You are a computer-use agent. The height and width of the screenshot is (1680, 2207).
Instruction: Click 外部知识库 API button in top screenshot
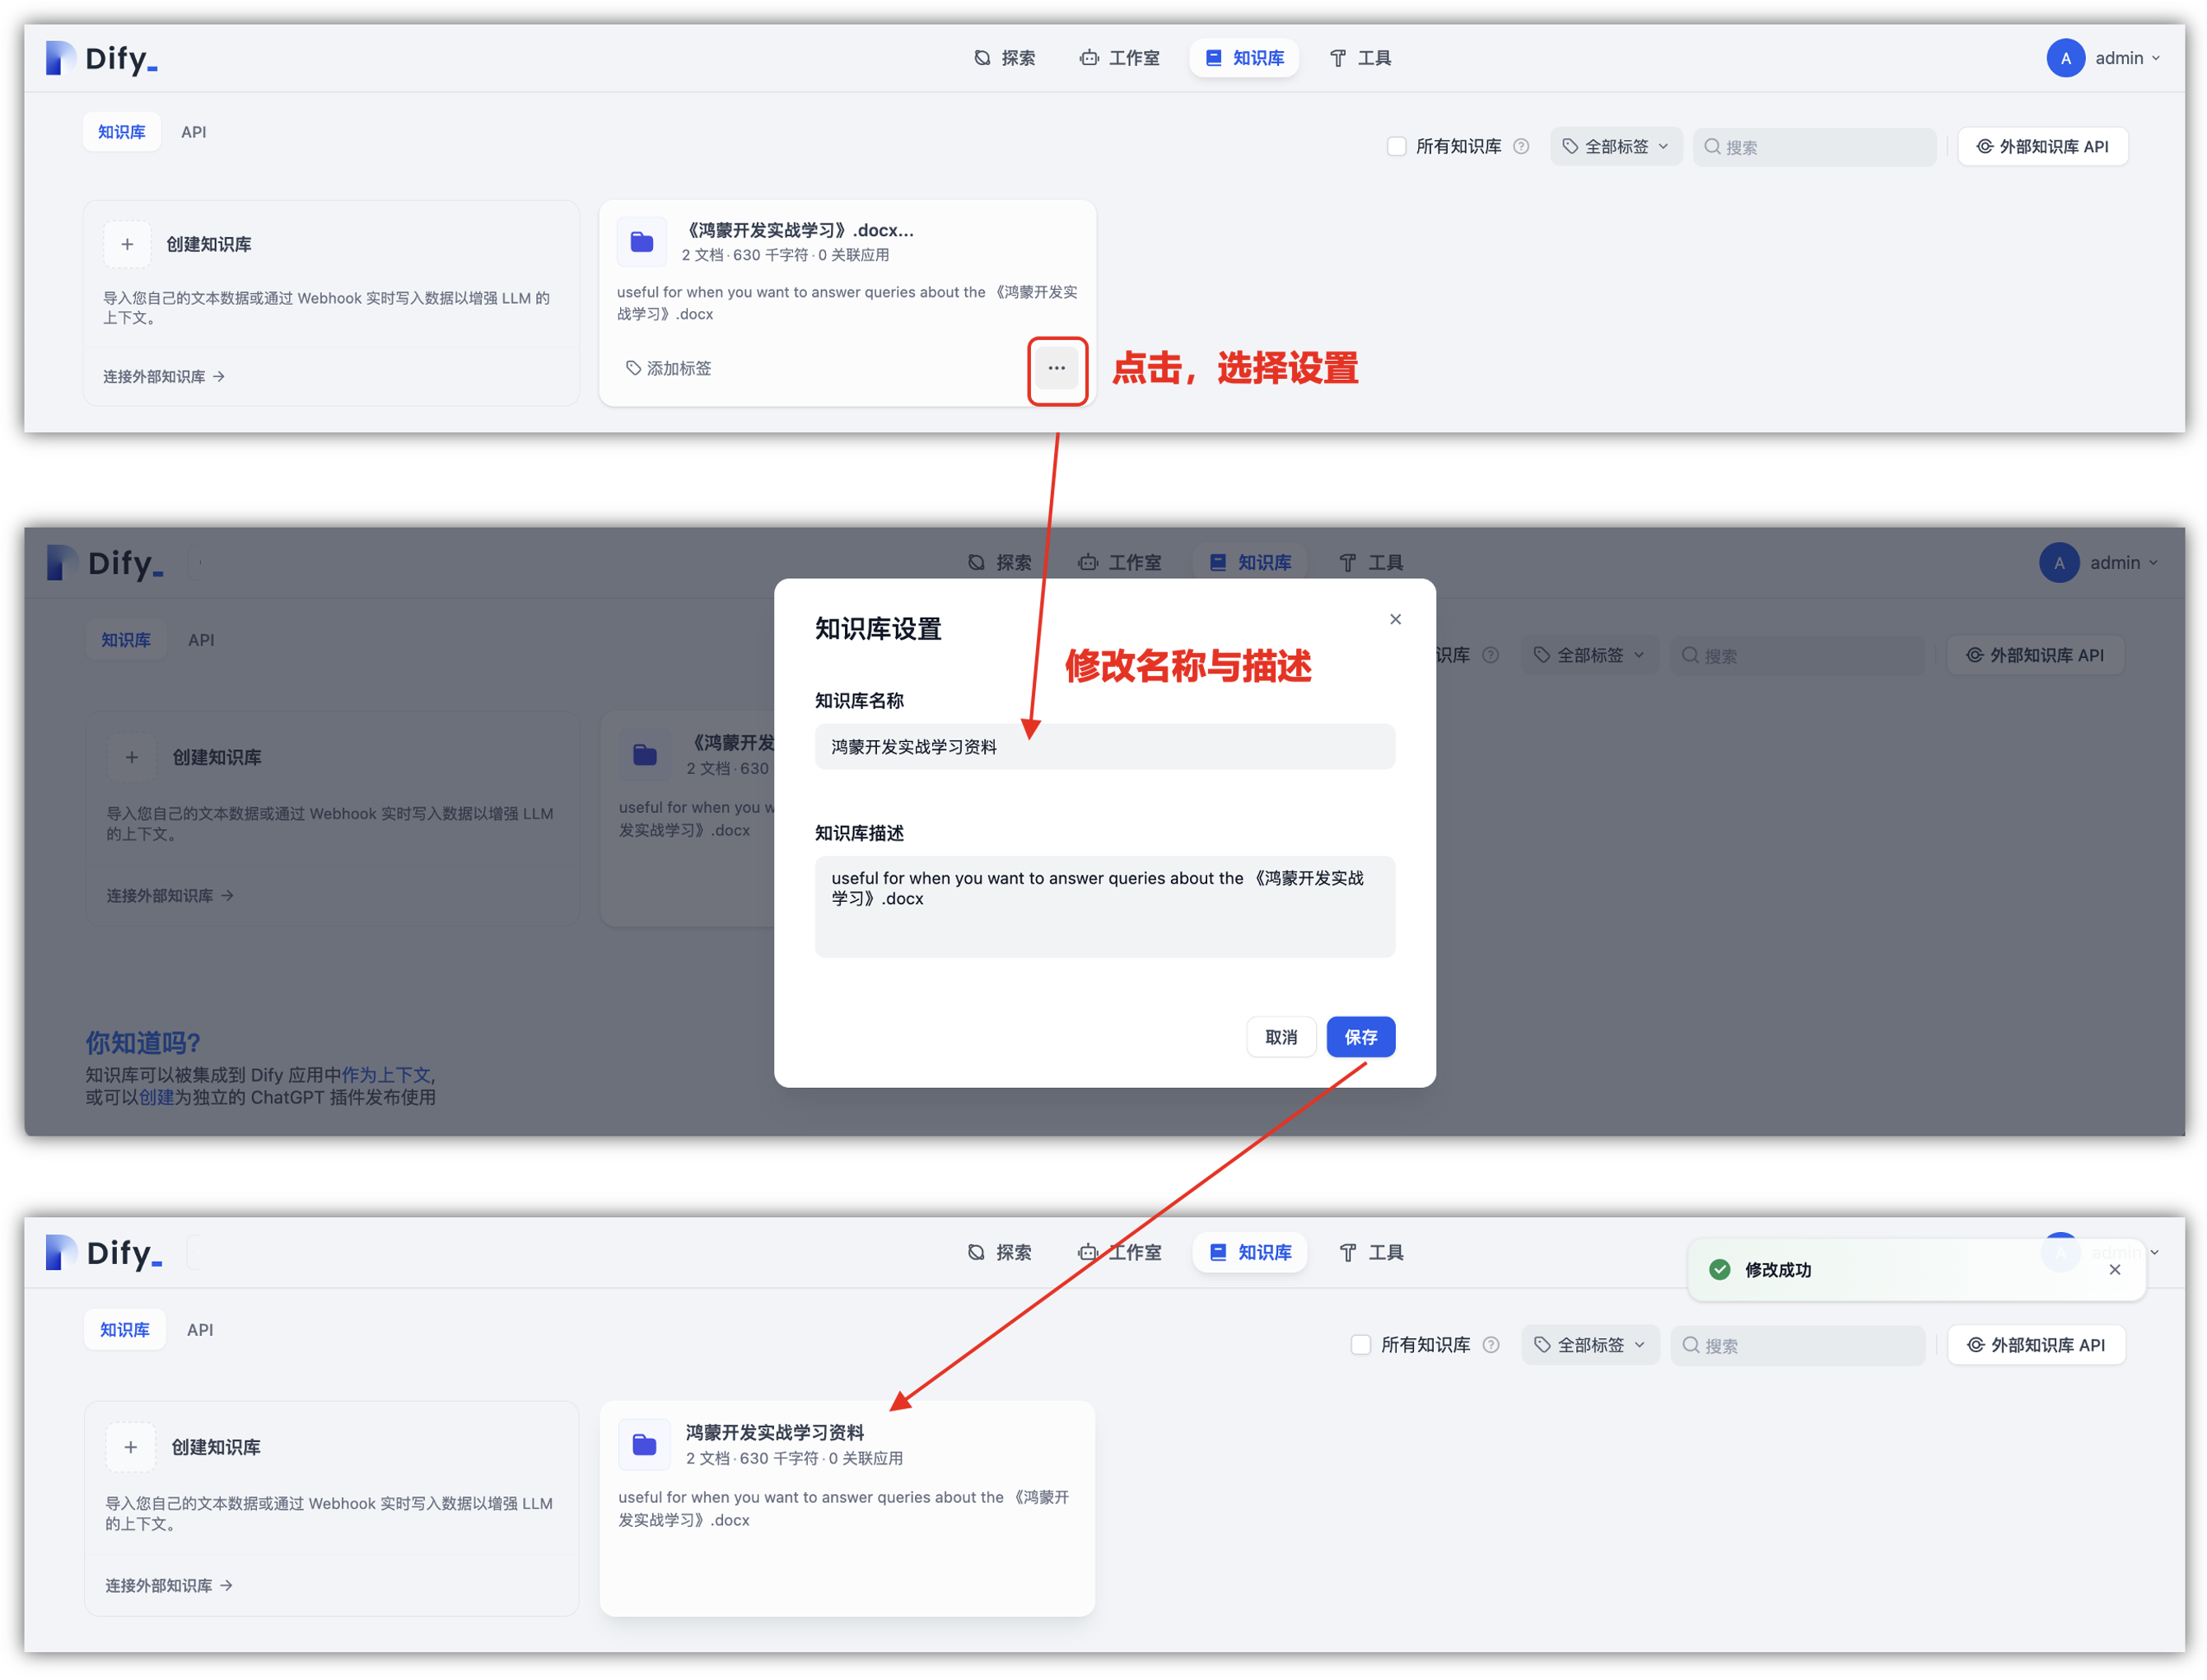click(2042, 147)
